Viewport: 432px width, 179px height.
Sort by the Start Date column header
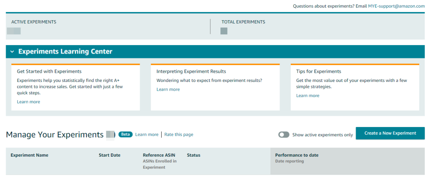(110, 155)
